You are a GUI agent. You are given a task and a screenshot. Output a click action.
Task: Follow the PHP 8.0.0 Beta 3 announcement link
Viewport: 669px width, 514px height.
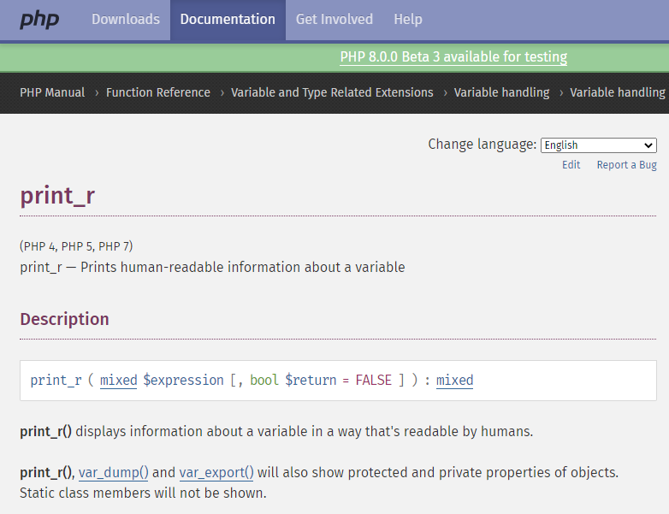(453, 56)
